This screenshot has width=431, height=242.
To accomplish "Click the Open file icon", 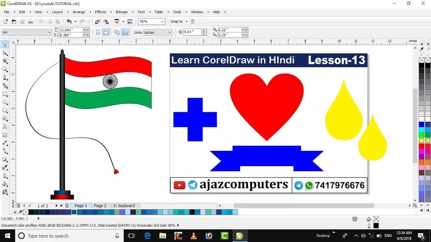I will coord(14,22).
